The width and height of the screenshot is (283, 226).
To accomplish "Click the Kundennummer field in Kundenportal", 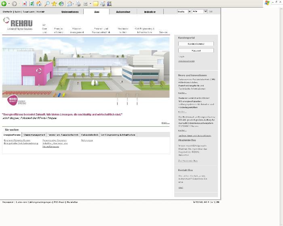I will coord(196,44).
